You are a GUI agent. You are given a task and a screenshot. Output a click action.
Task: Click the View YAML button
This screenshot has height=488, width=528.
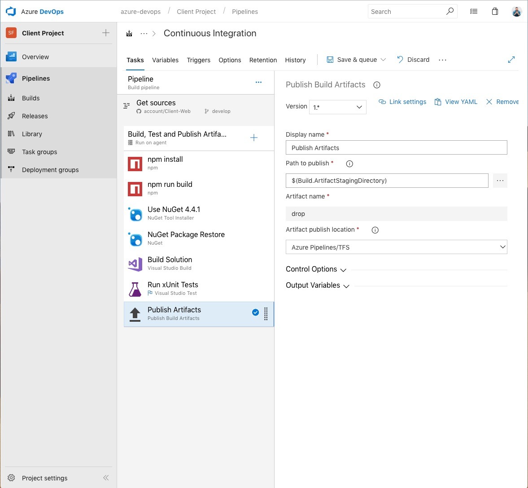point(456,102)
